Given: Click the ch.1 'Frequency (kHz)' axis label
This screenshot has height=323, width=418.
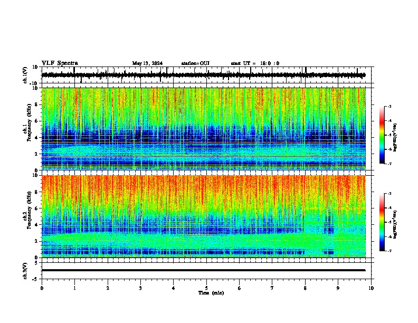Looking at the screenshot, I should tap(29, 122).
